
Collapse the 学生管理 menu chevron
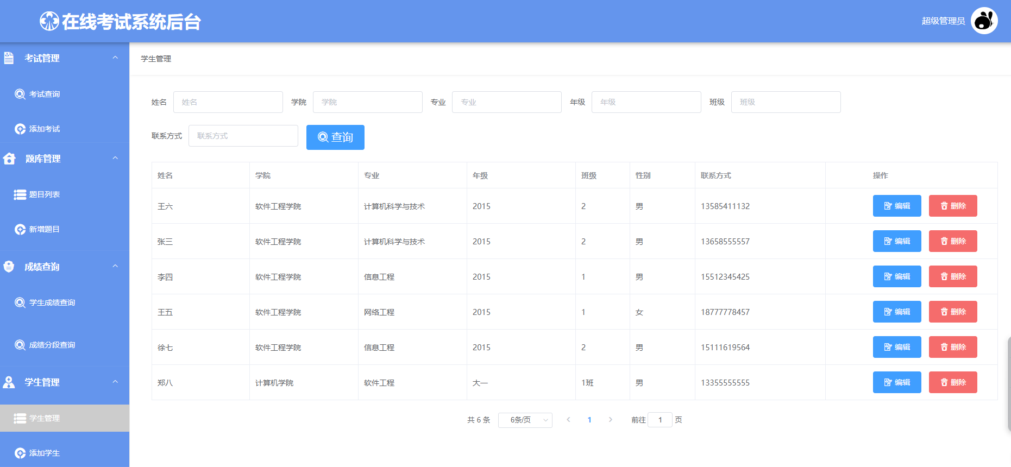coord(115,382)
